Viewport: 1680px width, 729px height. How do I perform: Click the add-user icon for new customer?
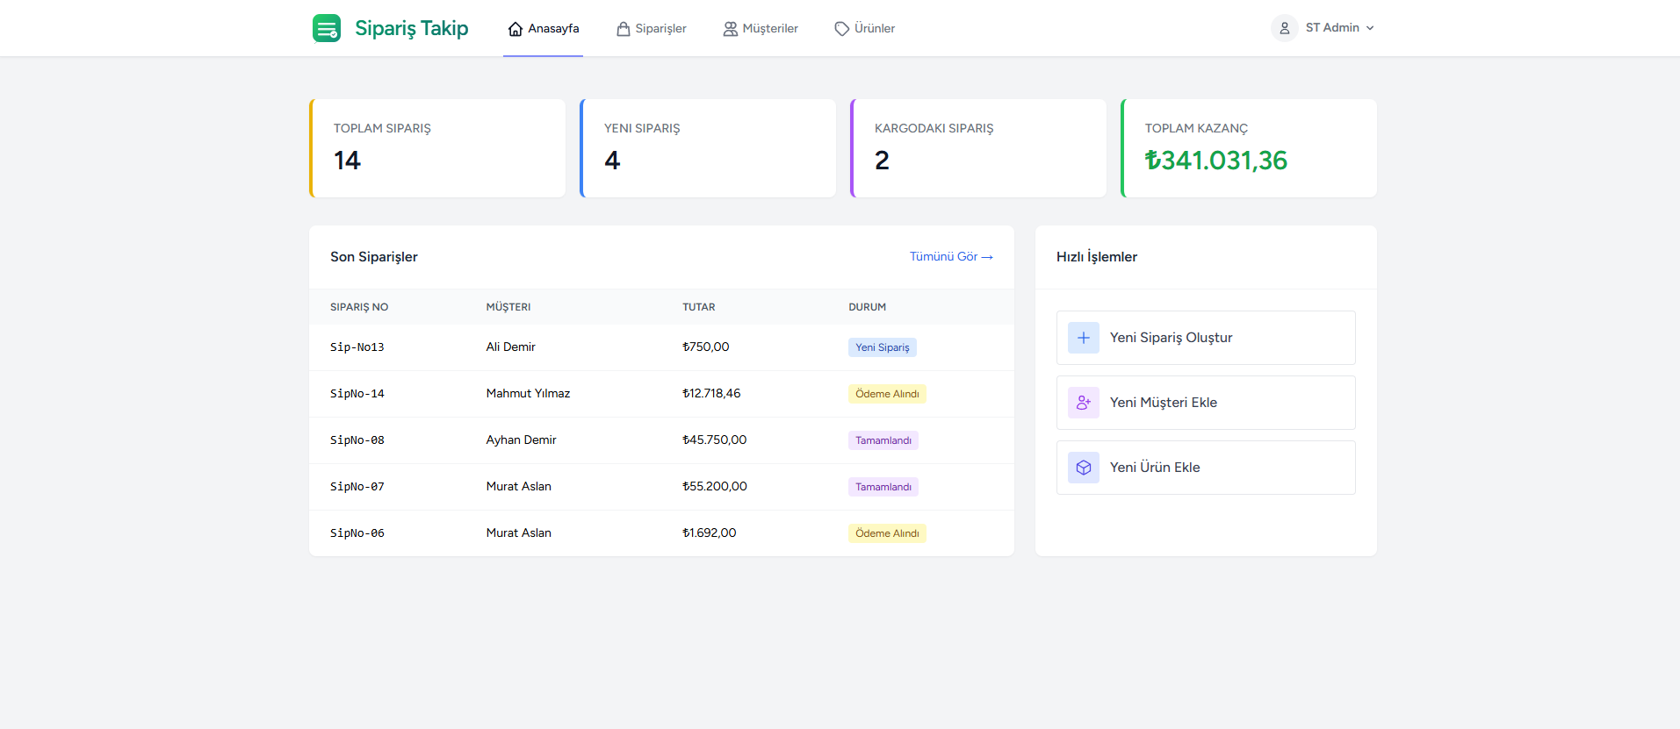tap(1084, 403)
